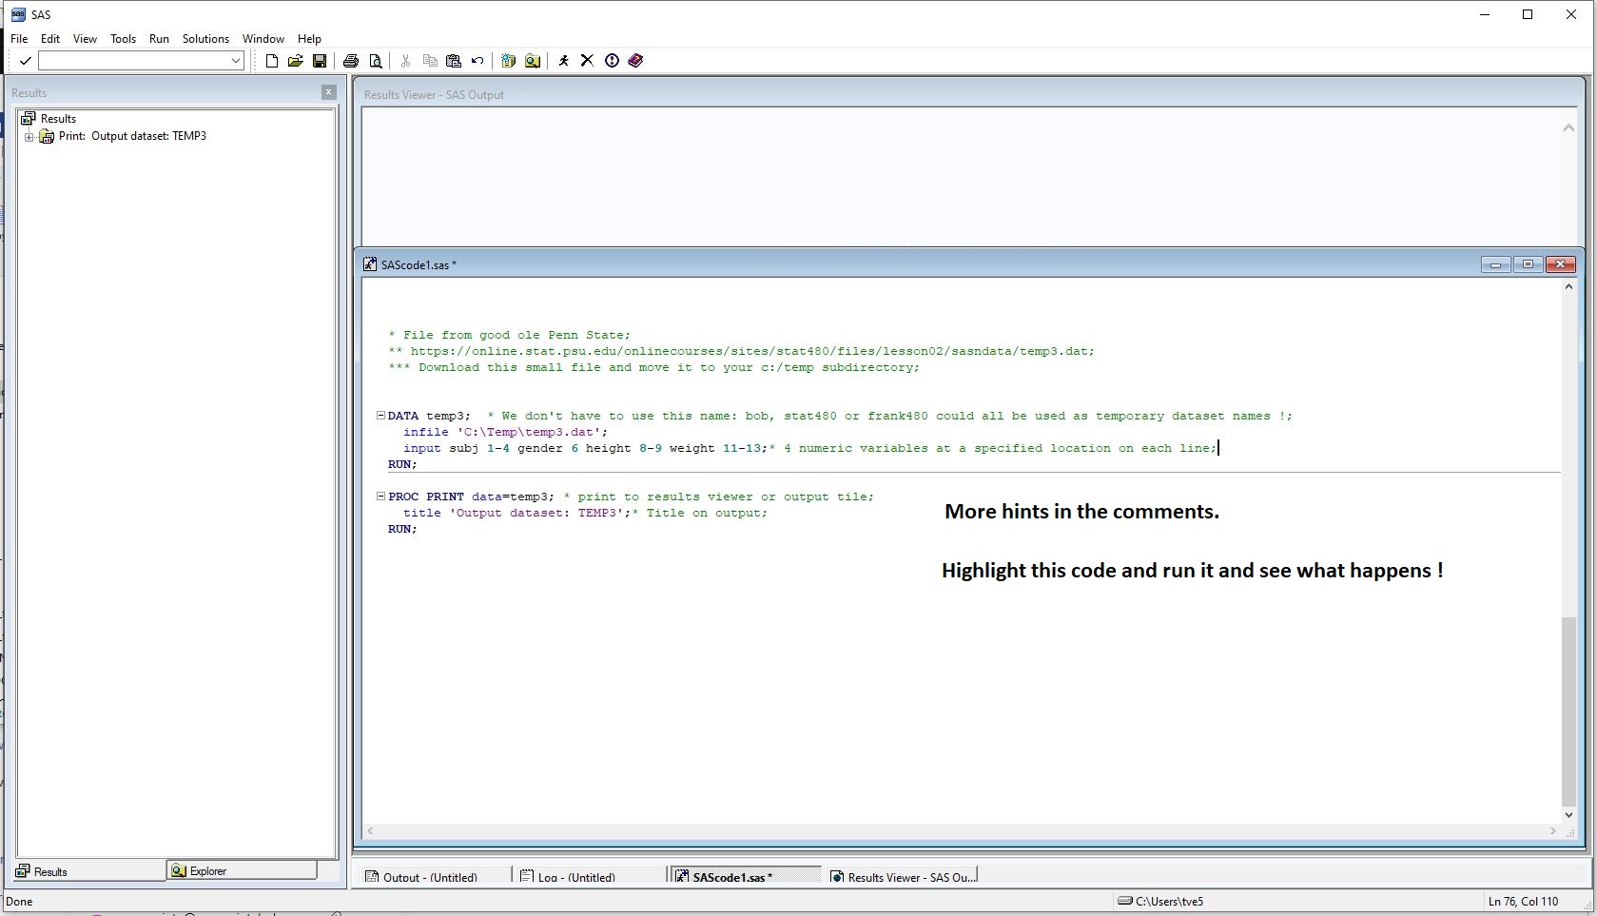Open the Solutions menu
This screenshot has width=1597, height=916.
pos(205,39)
